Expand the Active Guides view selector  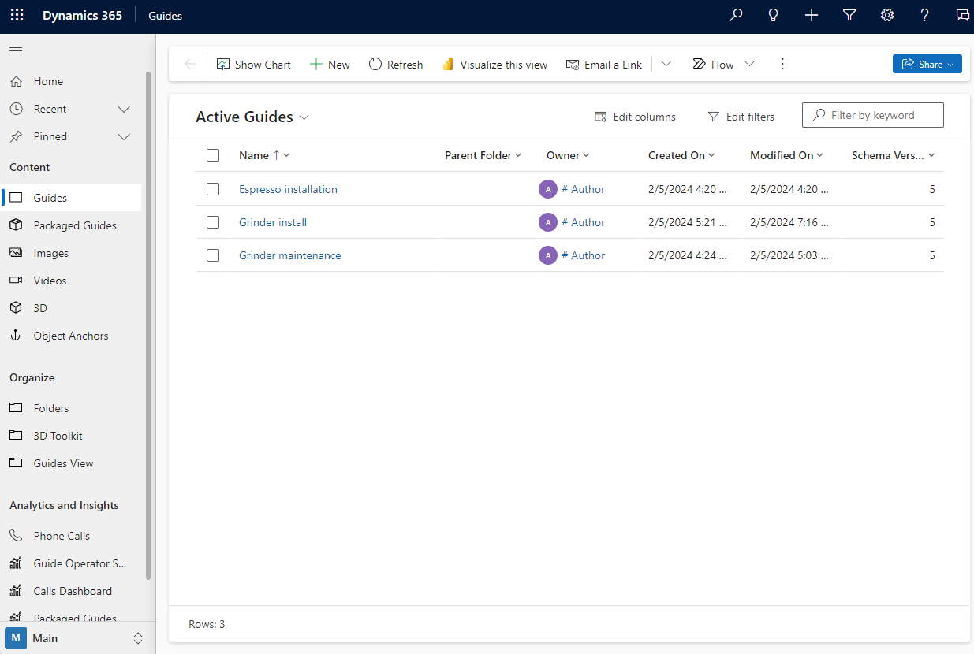click(x=305, y=117)
